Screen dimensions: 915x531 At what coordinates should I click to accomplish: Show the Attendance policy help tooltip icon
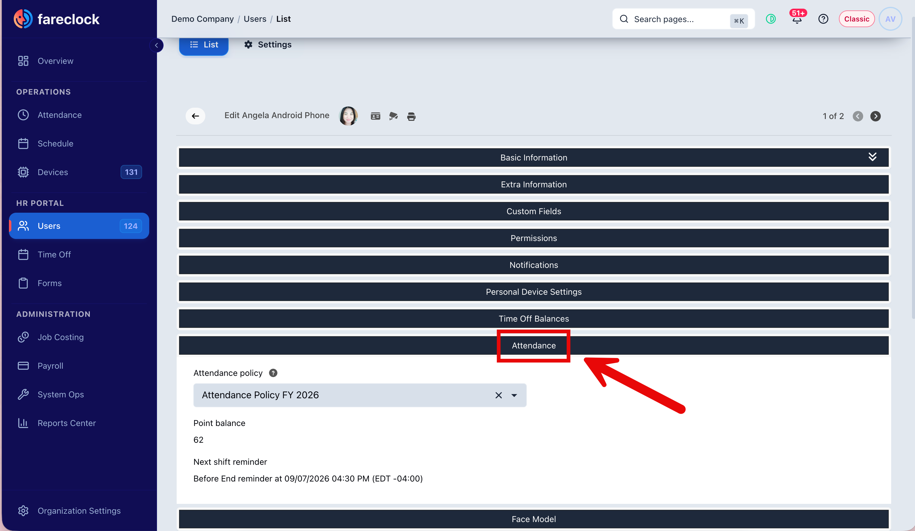click(273, 373)
